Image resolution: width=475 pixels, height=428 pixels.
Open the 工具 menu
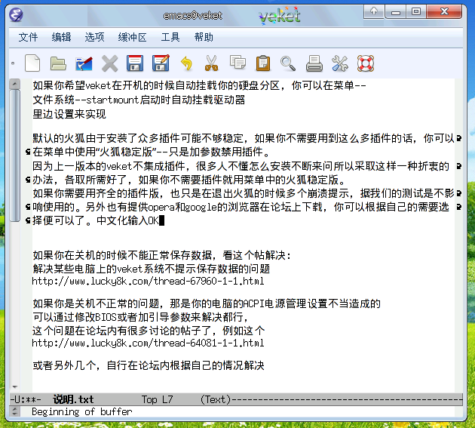click(x=170, y=37)
